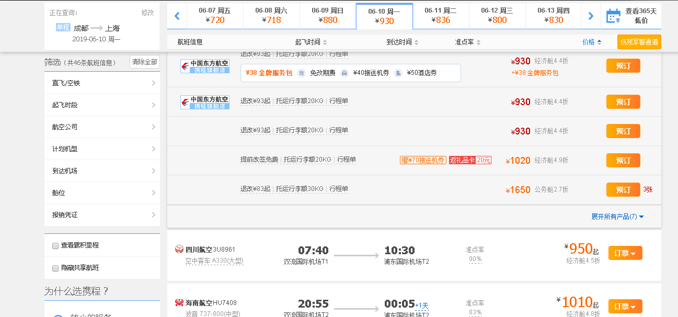Click 退改¥83起 policy text

coord(255,189)
